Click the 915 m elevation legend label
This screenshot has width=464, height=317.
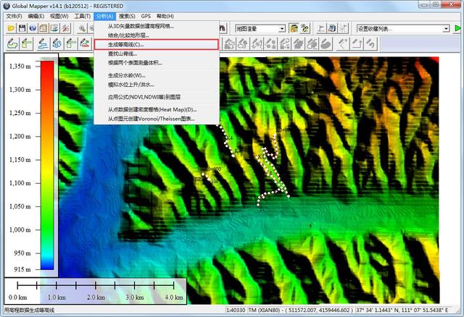(22, 269)
